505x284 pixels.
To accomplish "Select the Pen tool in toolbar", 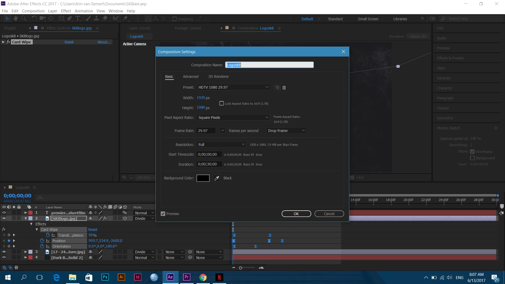I will pyautogui.click(x=69, y=18).
